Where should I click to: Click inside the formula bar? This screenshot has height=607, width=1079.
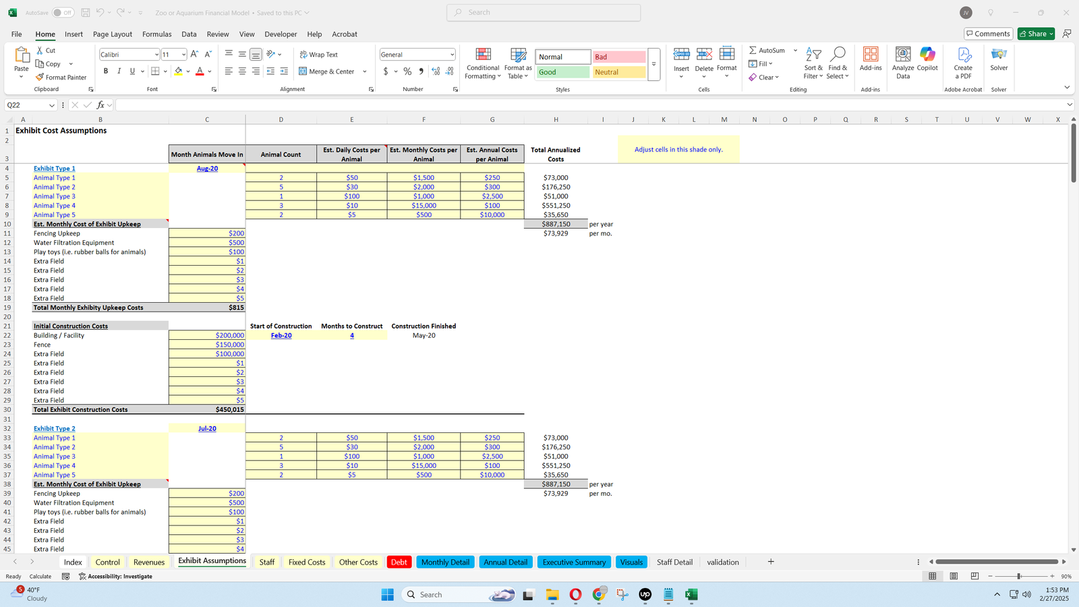pyautogui.click(x=587, y=105)
